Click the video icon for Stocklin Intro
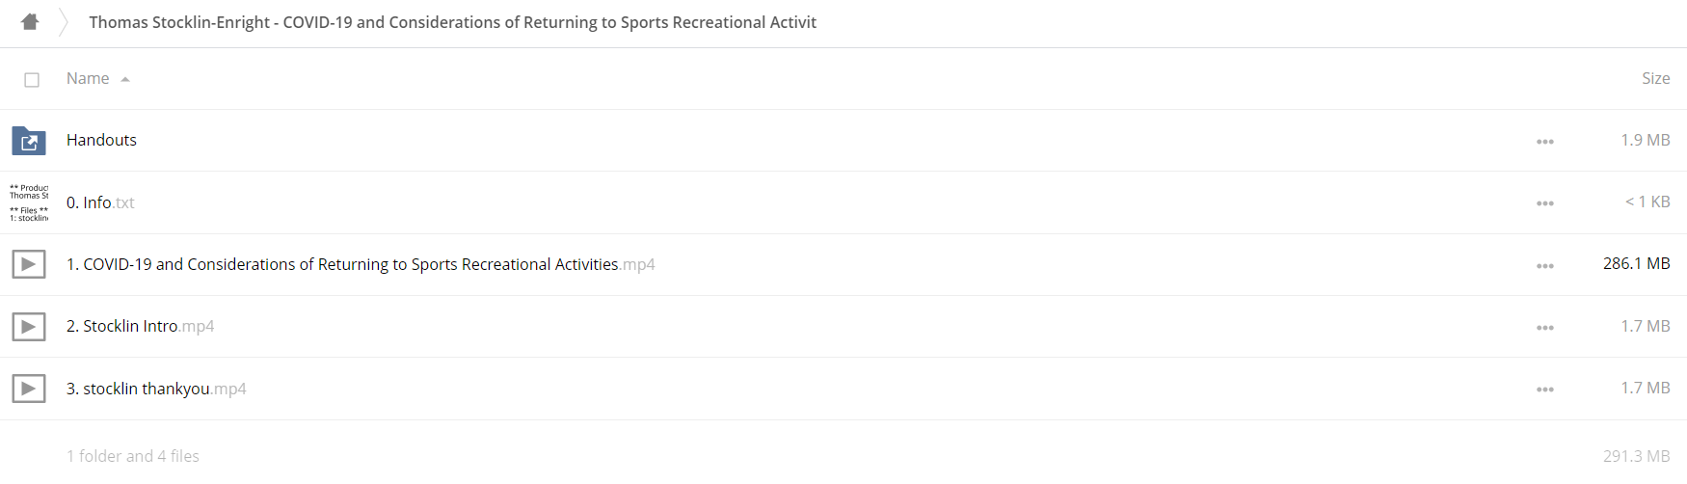This screenshot has width=1687, height=484. tap(29, 327)
